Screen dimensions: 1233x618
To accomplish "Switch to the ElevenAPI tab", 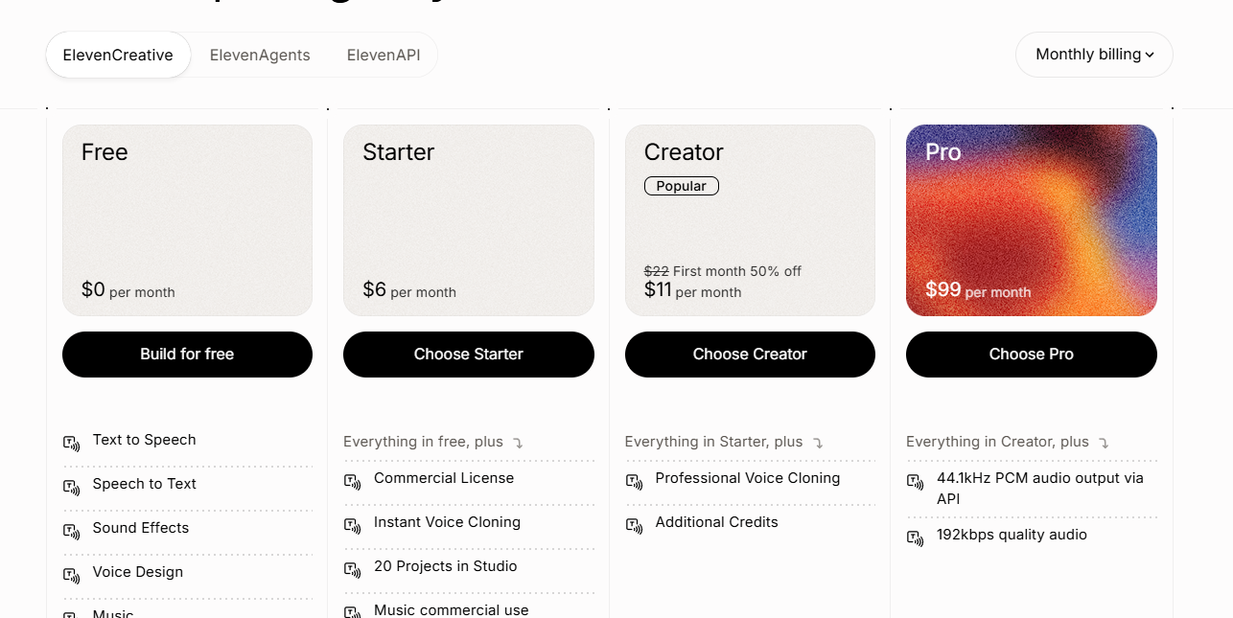I will (x=384, y=56).
